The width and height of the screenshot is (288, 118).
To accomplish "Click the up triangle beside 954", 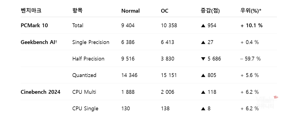I will (x=203, y=26).
